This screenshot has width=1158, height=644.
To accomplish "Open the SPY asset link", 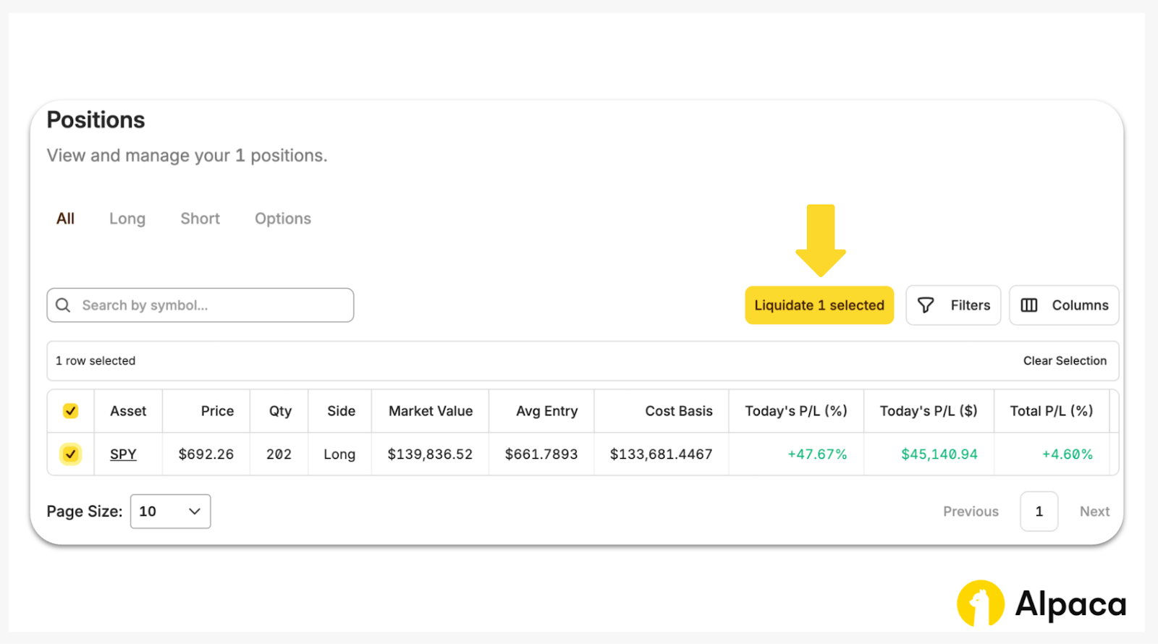I will click(123, 454).
